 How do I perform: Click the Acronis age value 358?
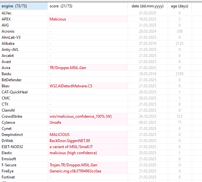pyautogui.click(x=180, y=31)
